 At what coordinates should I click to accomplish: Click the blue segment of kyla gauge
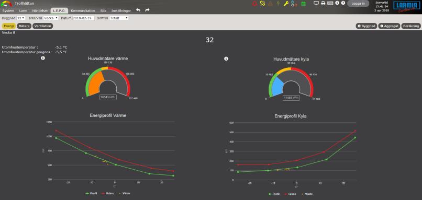click(x=278, y=87)
